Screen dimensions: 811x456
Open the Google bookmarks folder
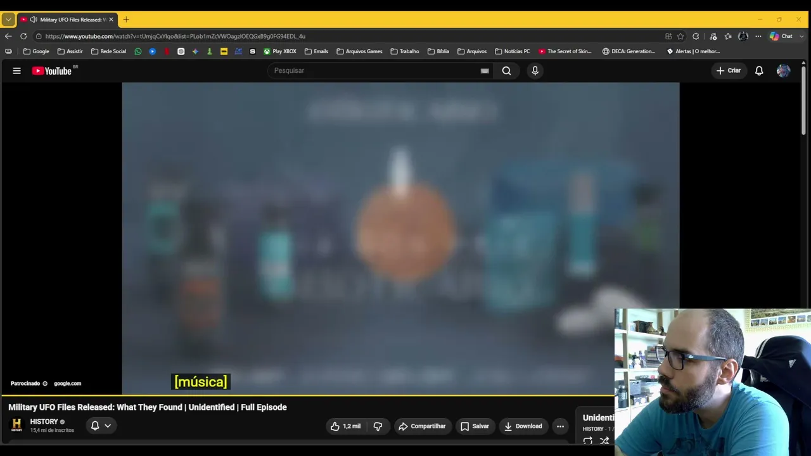[36, 51]
